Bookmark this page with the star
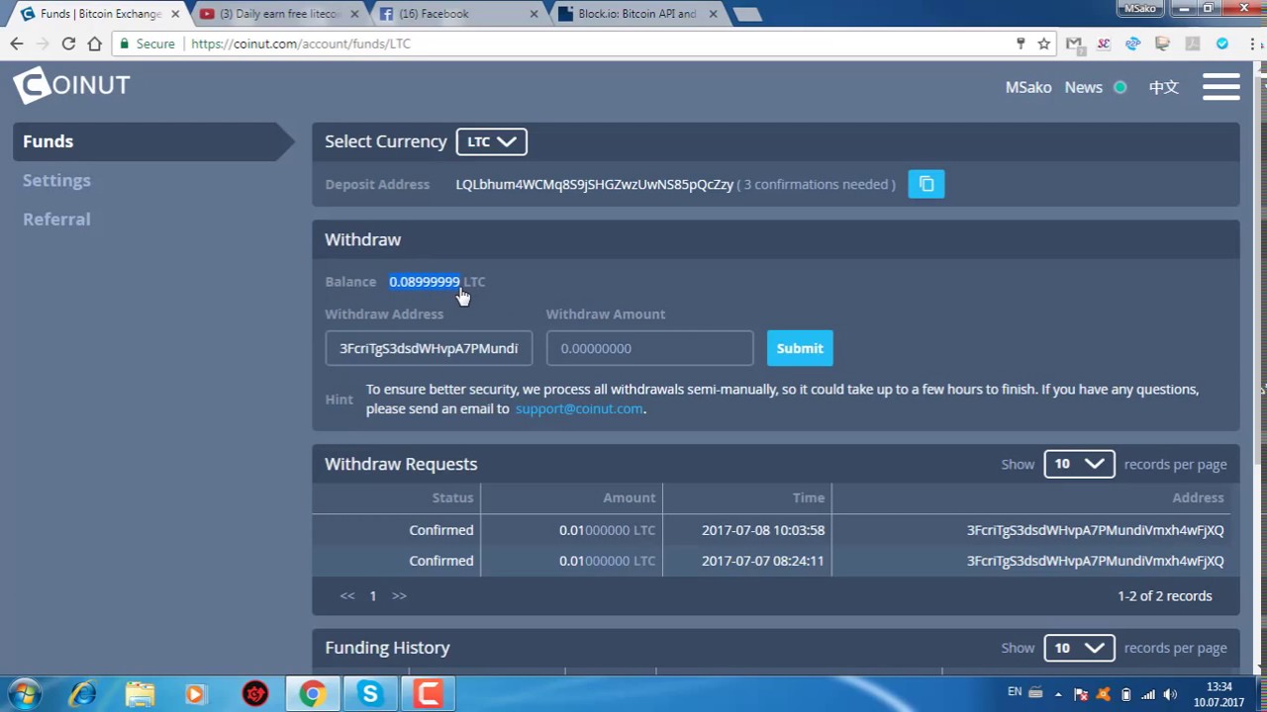1267x712 pixels. [x=1043, y=44]
